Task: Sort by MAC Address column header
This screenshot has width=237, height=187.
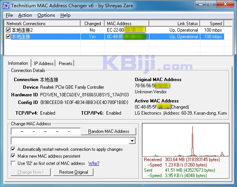Action: click(126, 24)
